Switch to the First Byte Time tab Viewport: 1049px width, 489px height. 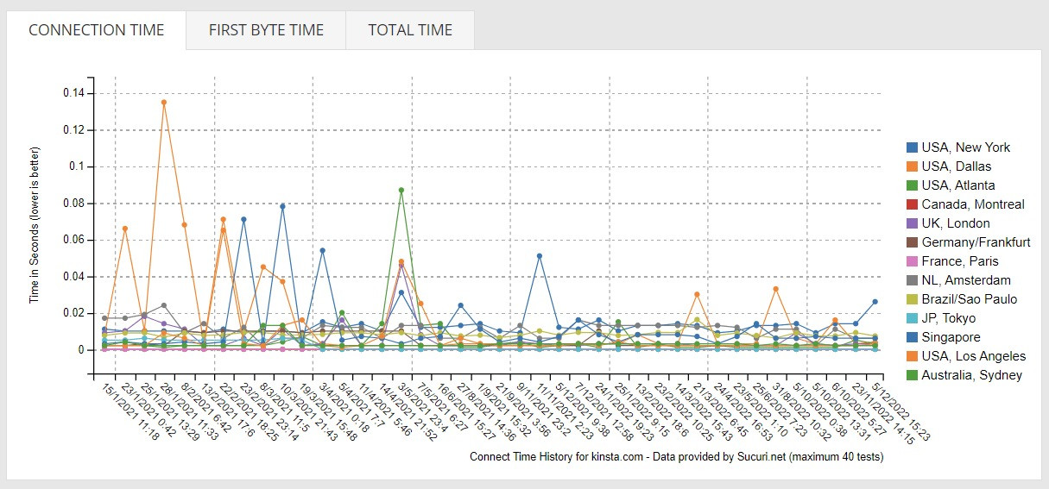point(266,30)
